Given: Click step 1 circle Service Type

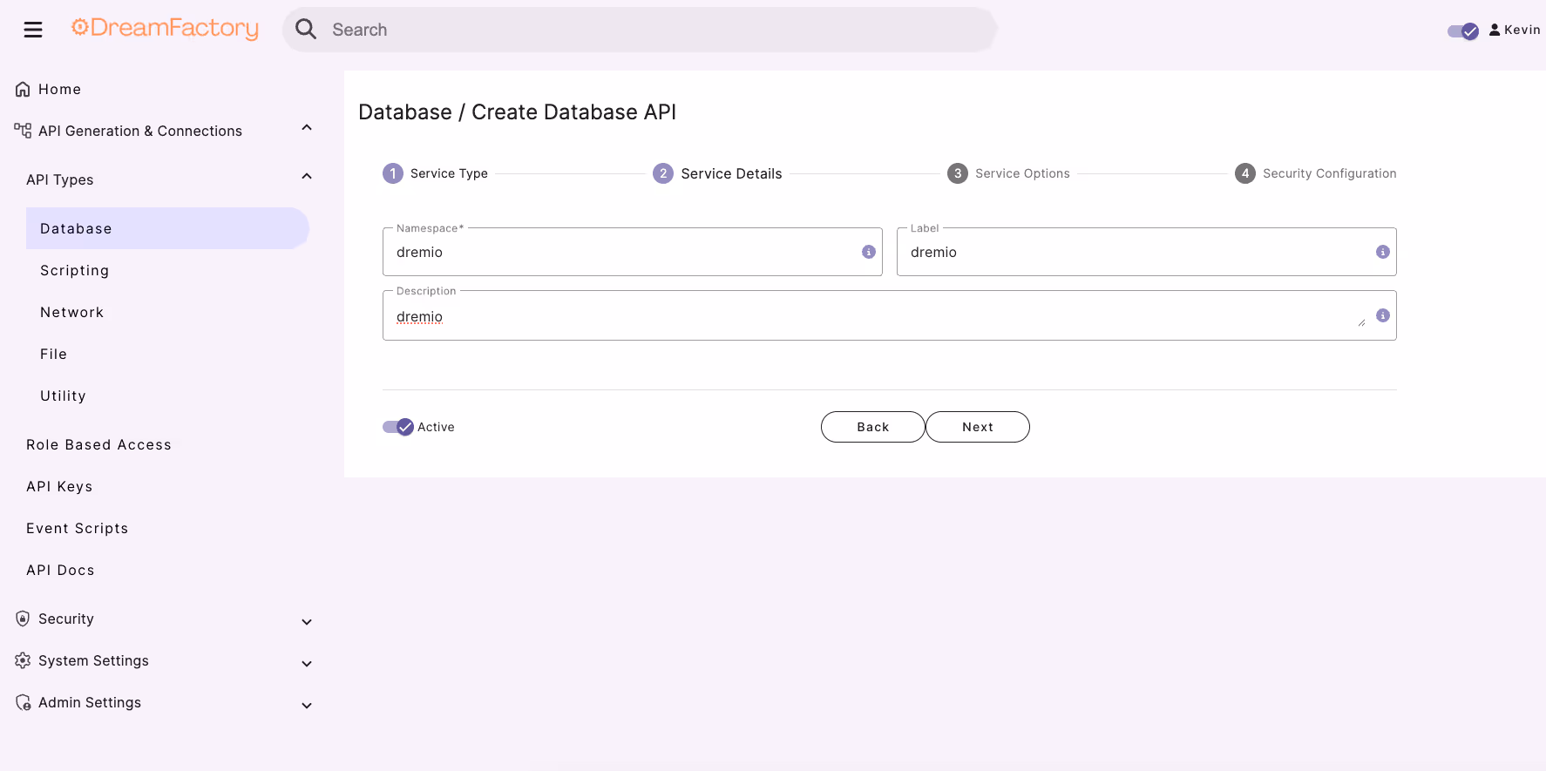Looking at the screenshot, I should tap(393, 173).
